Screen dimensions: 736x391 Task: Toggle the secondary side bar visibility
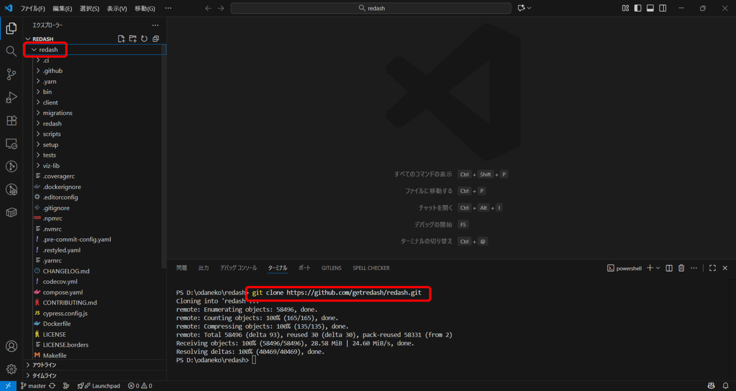[x=663, y=8]
